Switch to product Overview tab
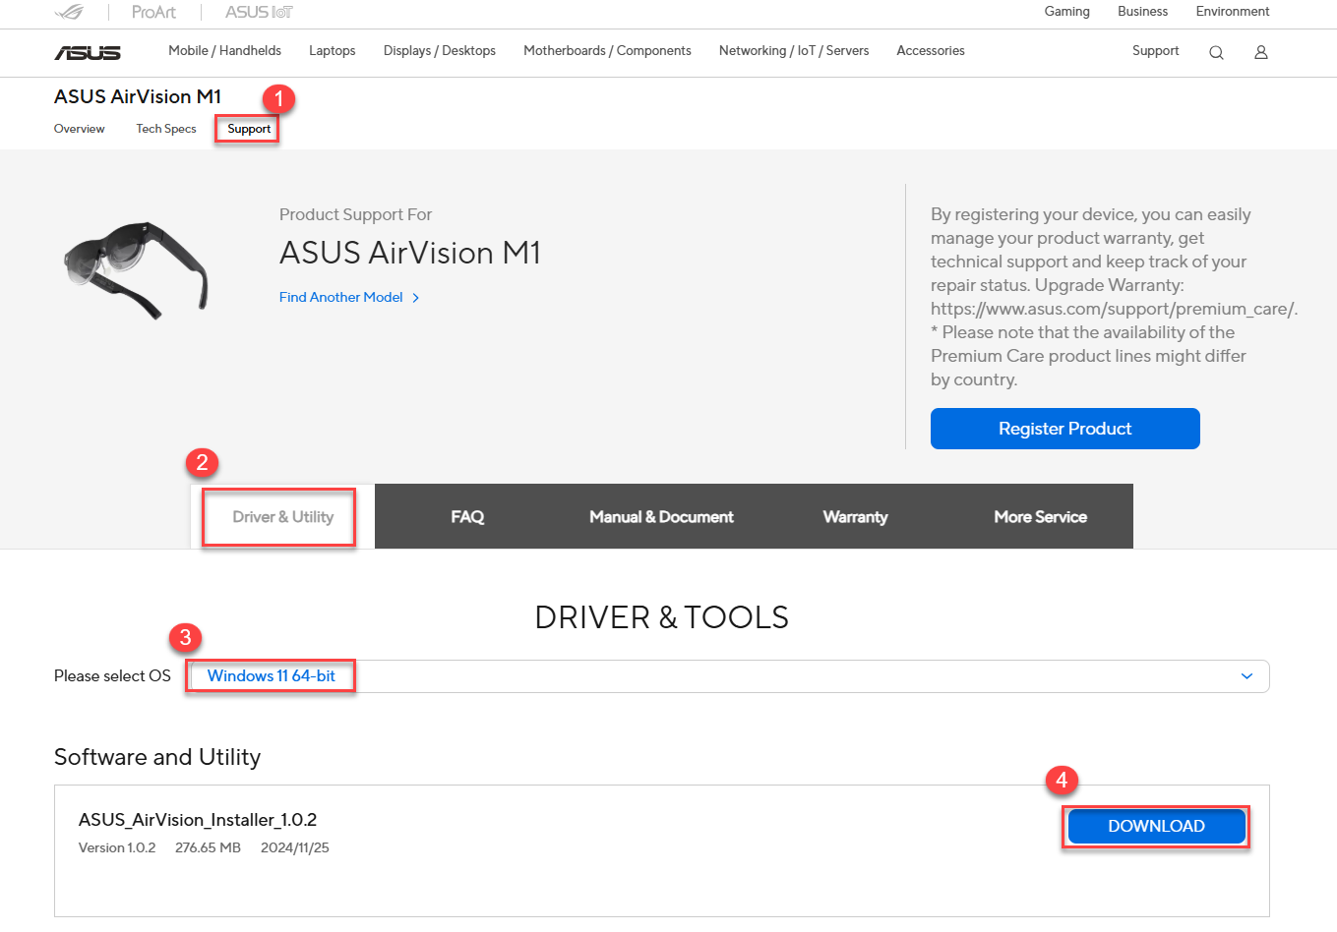Viewport: 1337px width, 932px height. 79,129
